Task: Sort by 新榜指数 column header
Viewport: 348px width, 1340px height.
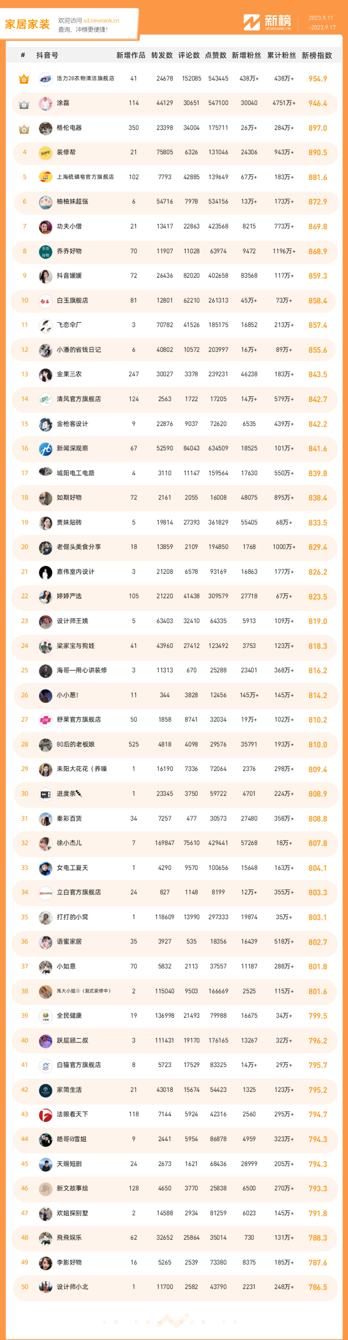Action: 317,55
